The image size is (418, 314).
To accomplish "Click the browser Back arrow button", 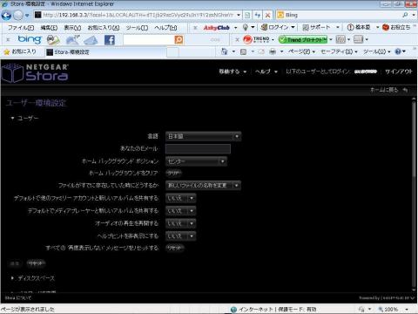I will point(6,15).
